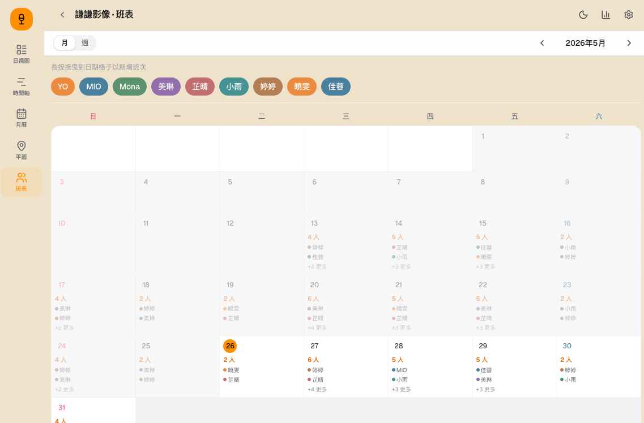Open the 月曆 calendar view

pos(22,118)
